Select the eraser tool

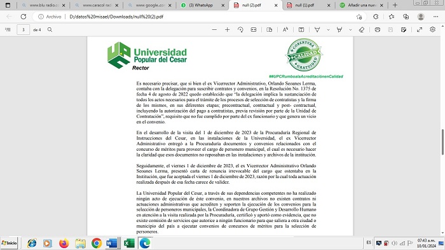(362, 29)
